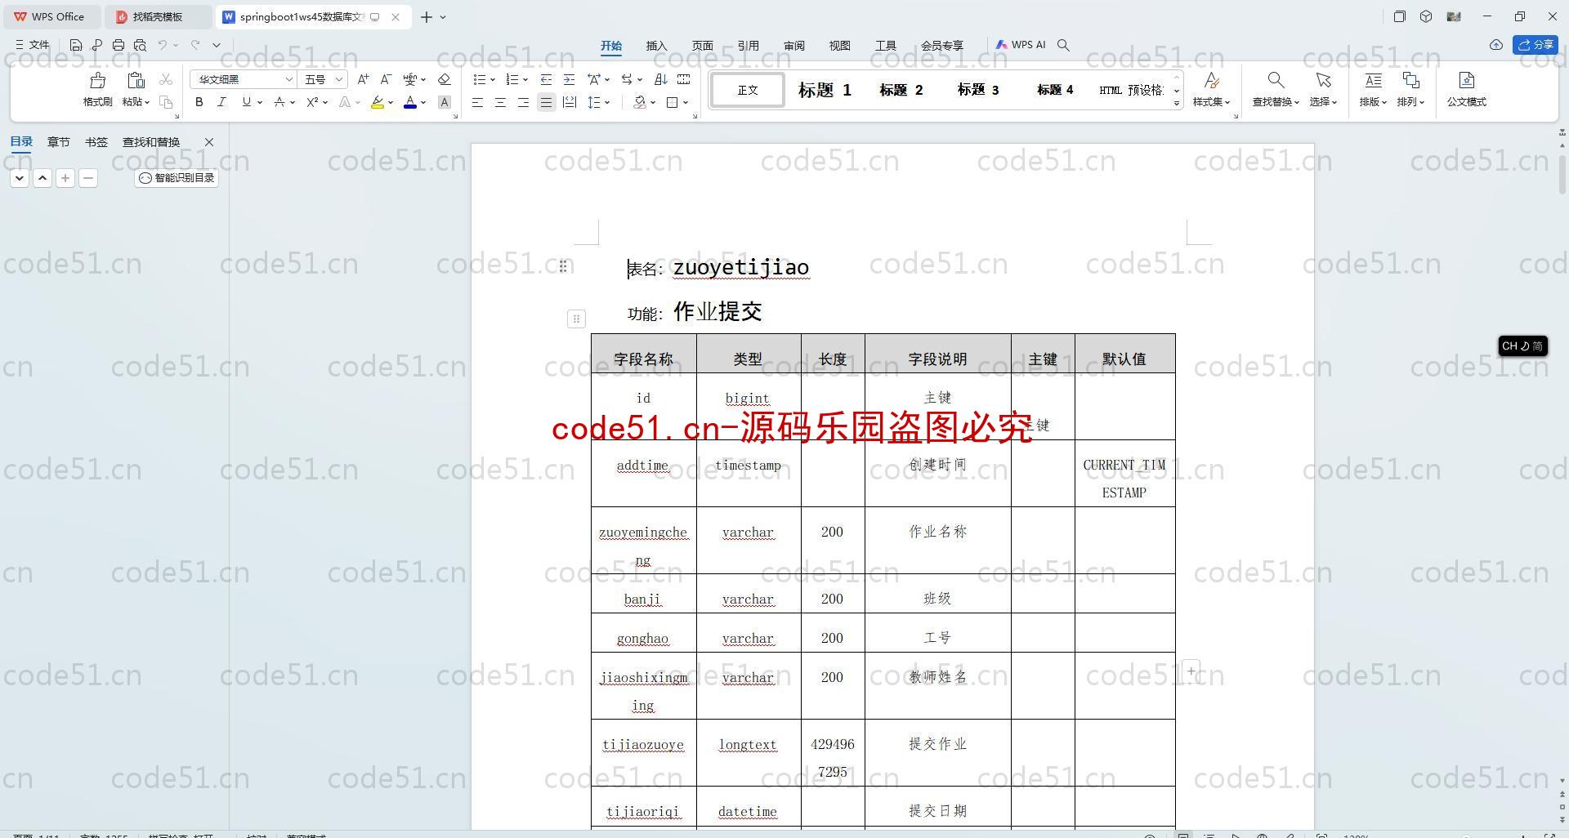Apply the Heading 1 (标题 1) style
1569x838 pixels.
tap(825, 90)
